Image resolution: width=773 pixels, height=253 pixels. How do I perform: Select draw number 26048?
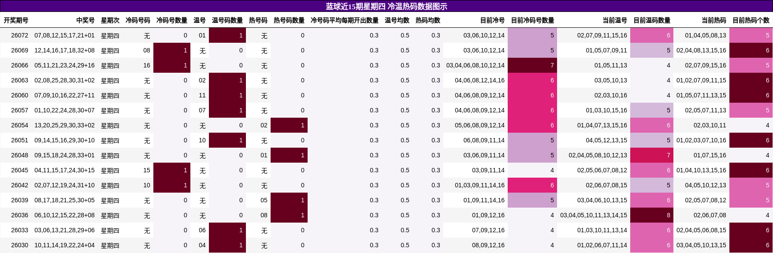[x=19, y=155]
